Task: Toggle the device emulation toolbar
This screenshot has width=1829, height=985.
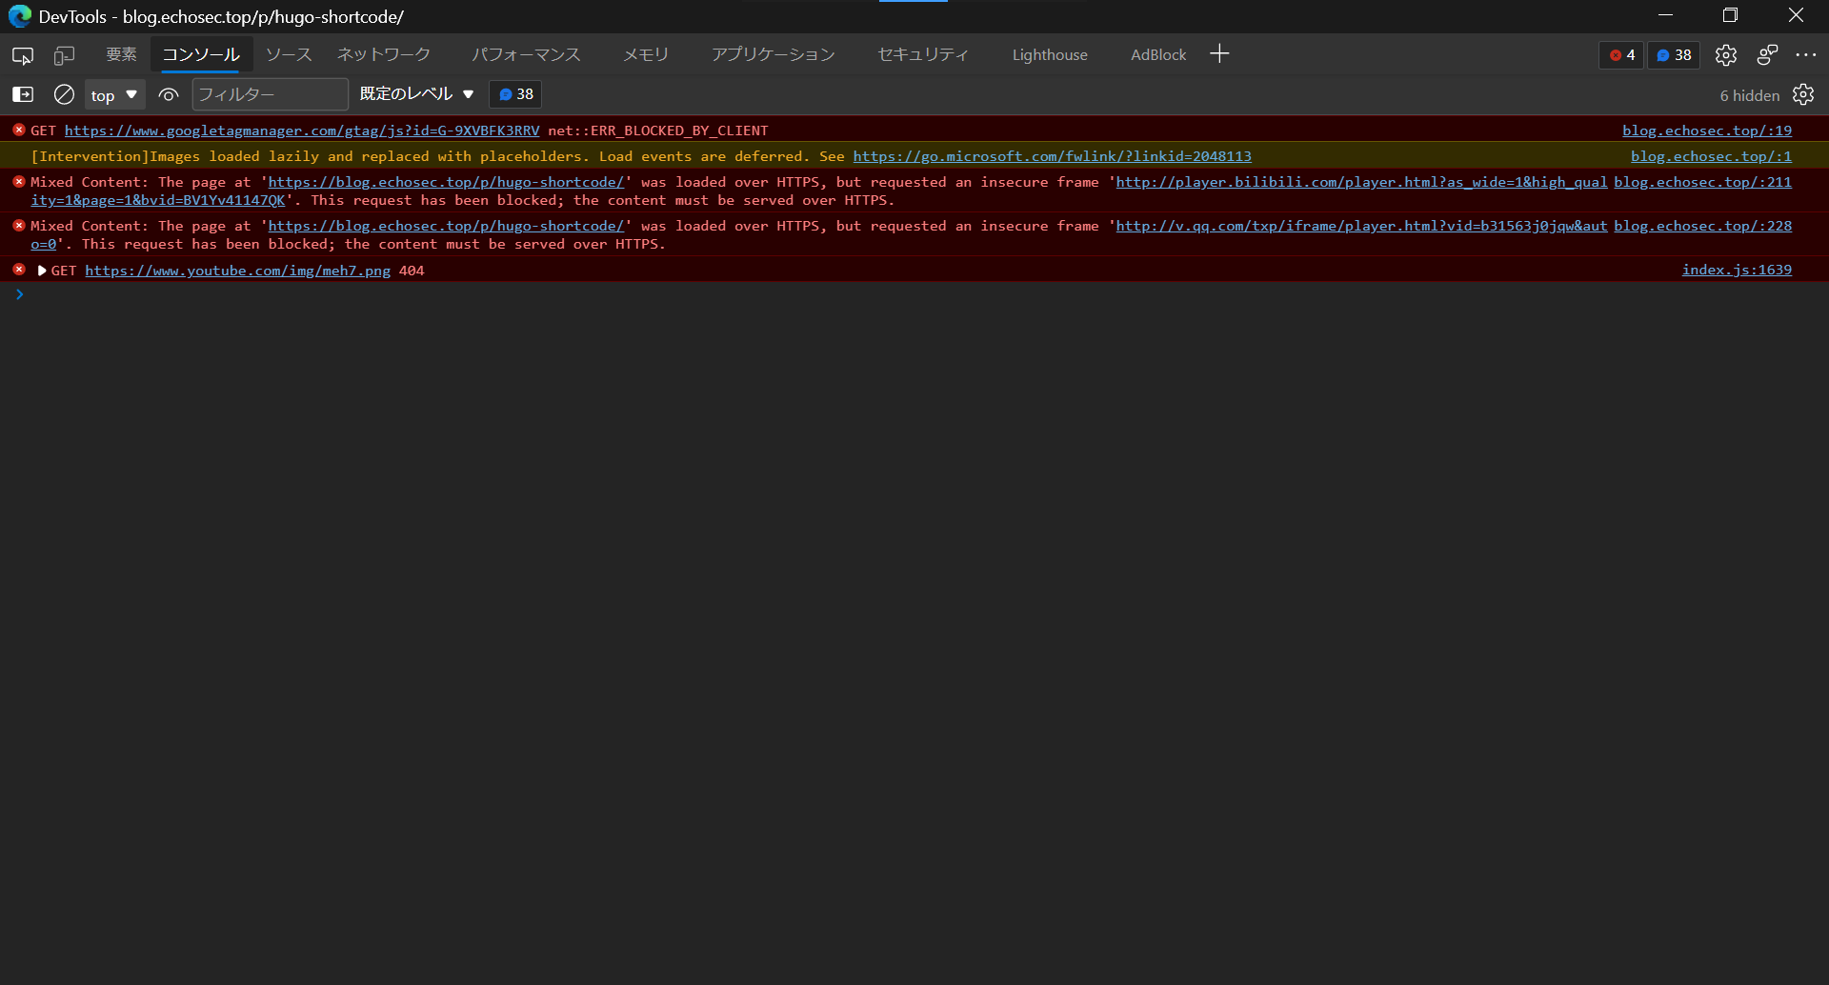Action: coord(64,55)
